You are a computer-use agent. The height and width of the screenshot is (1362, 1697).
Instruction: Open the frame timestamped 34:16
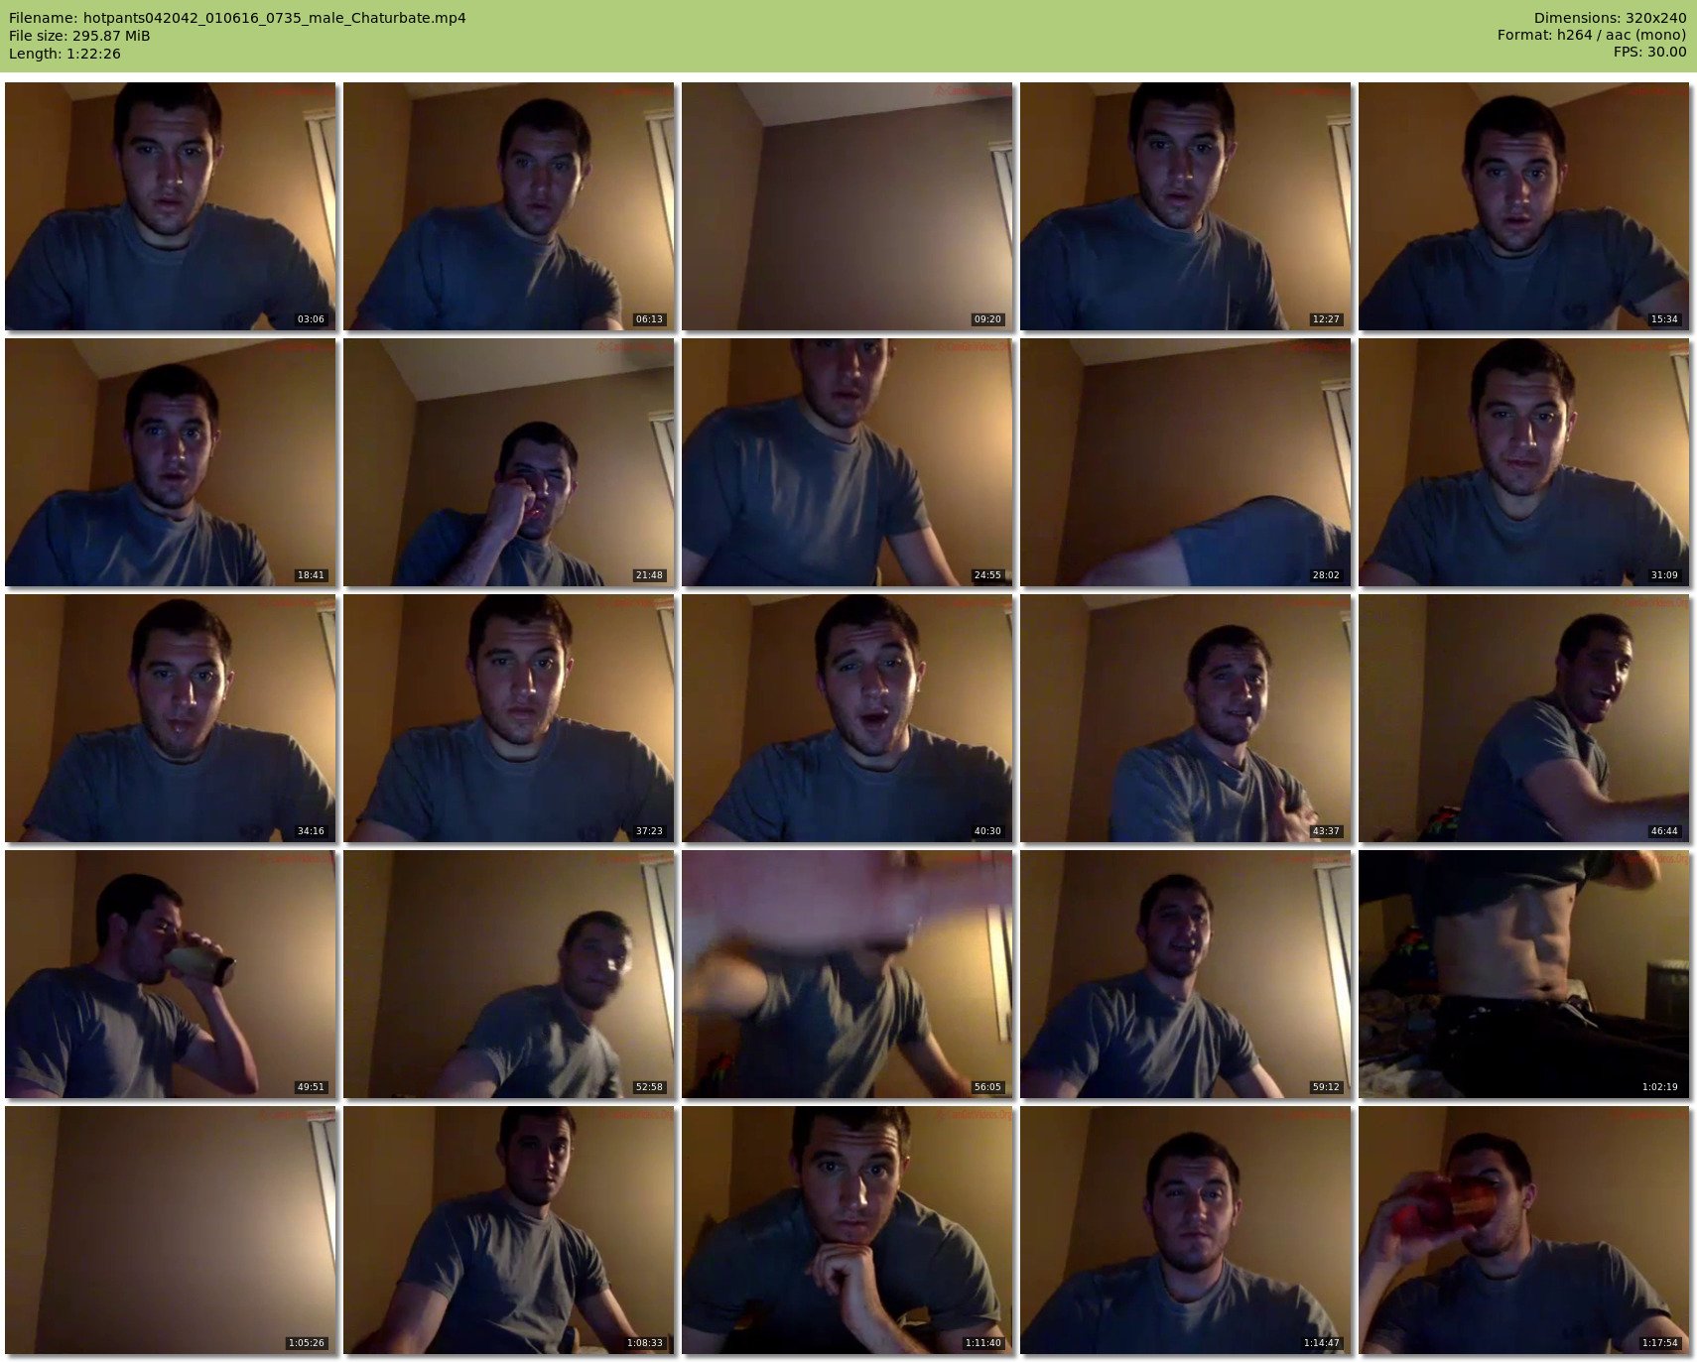tap(171, 718)
